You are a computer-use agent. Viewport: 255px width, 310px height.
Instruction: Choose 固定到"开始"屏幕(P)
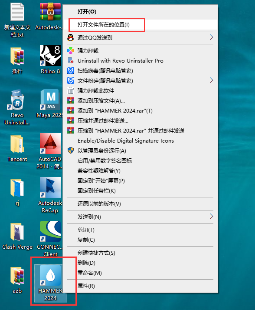click(x=140, y=180)
